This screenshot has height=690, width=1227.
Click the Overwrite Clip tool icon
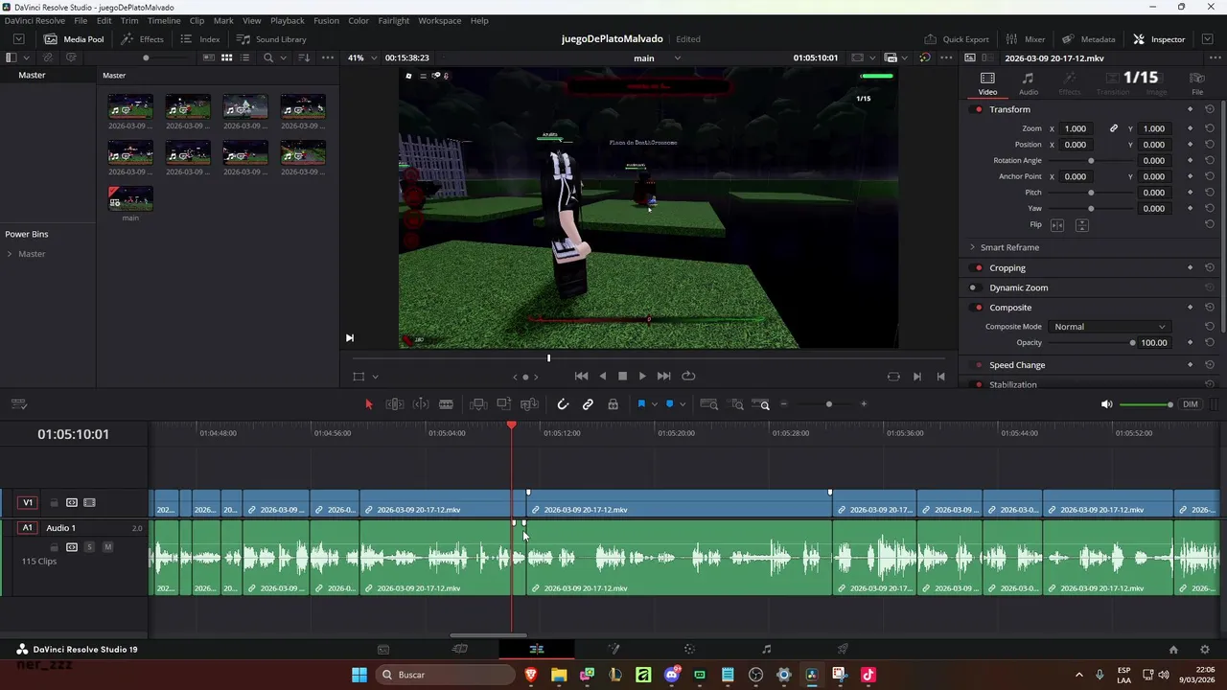pyautogui.click(x=503, y=404)
